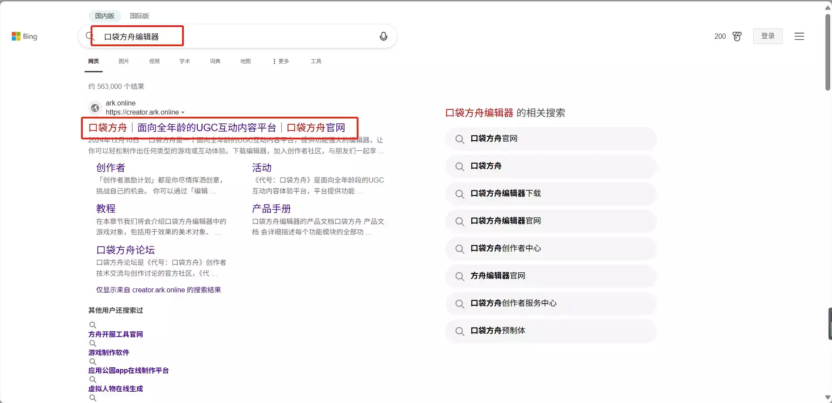Expand the 更多 search categories menu
The height and width of the screenshot is (403, 832).
coord(281,61)
